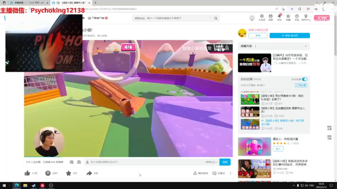Open File Explorer from the taskbar
This screenshot has height=189, width=337.
point(25,186)
